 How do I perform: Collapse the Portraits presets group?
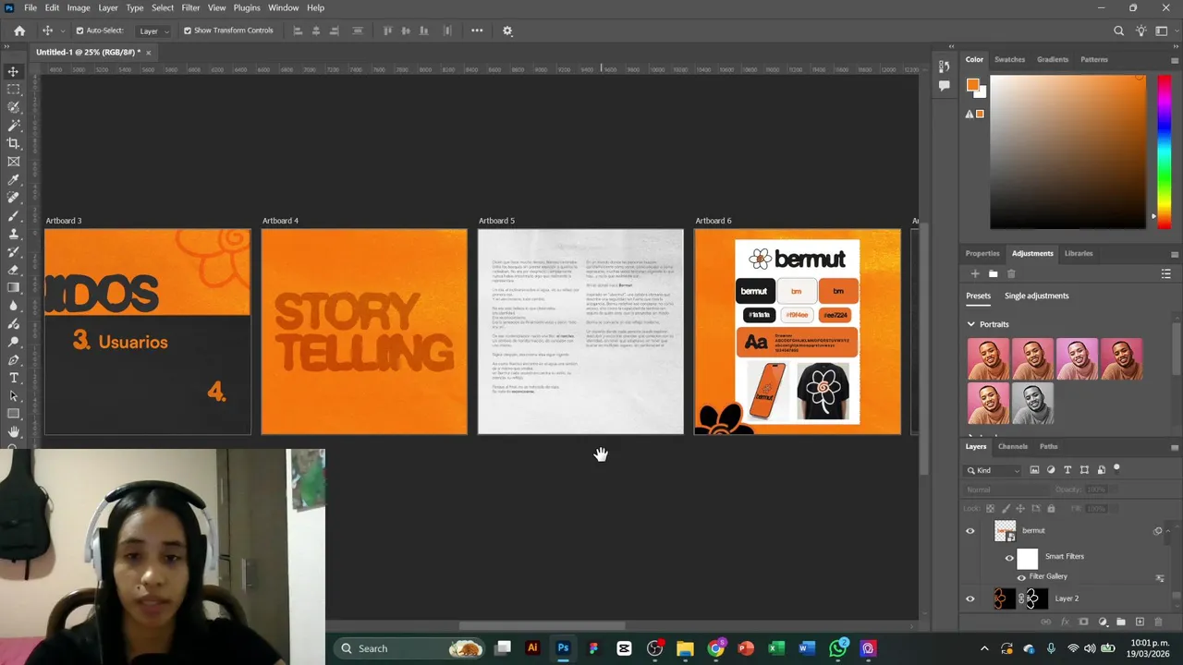click(970, 324)
